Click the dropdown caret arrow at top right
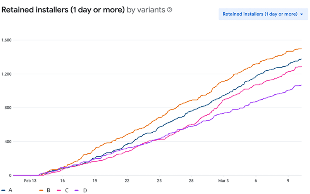 (301, 14)
